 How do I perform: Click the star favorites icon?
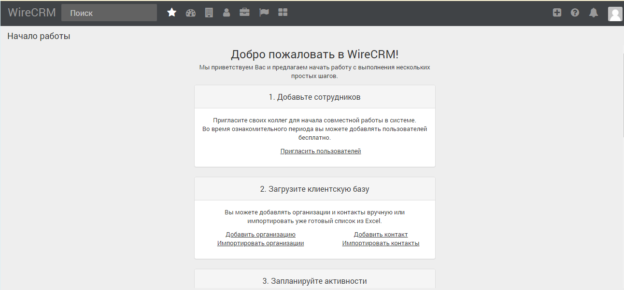click(171, 13)
